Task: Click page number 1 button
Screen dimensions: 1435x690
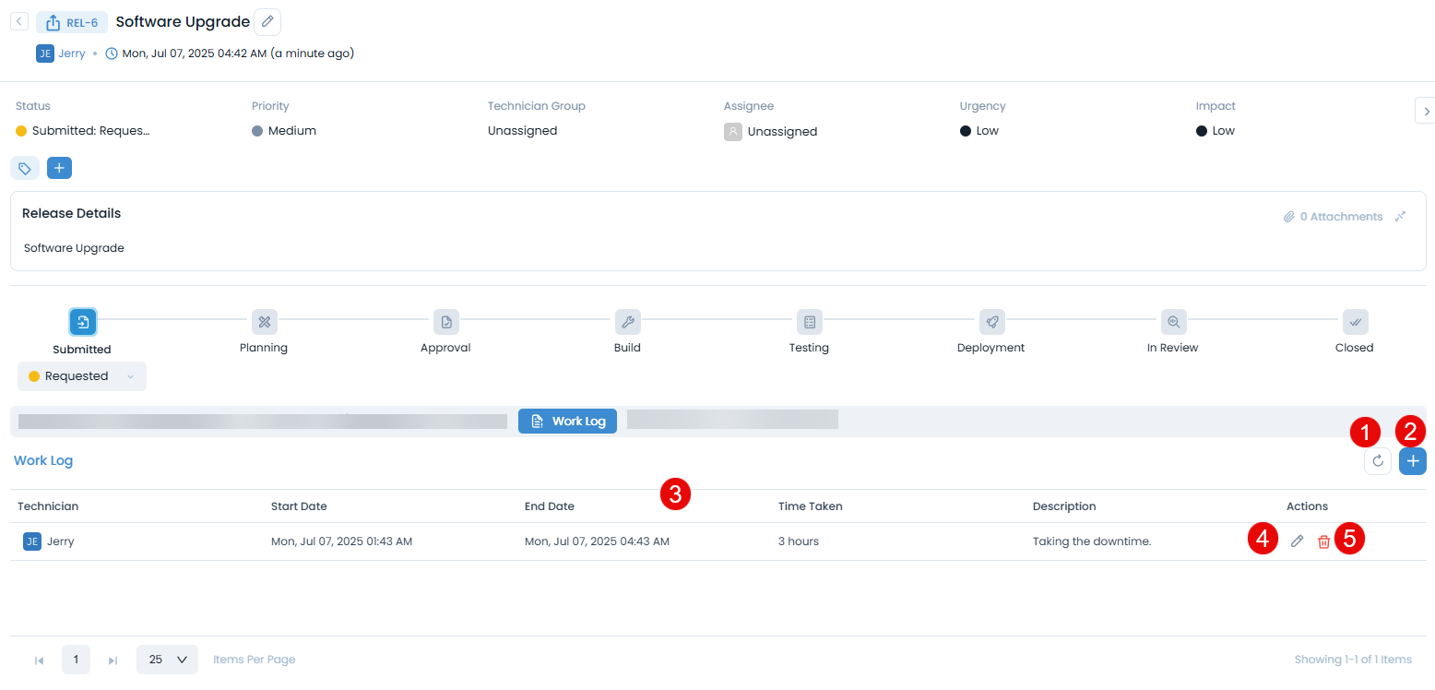Action: click(76, 660)
